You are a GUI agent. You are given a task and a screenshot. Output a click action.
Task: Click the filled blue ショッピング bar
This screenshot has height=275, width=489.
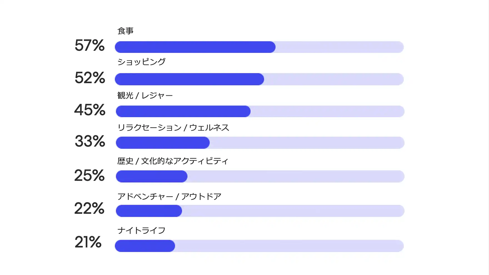[189, 79]
